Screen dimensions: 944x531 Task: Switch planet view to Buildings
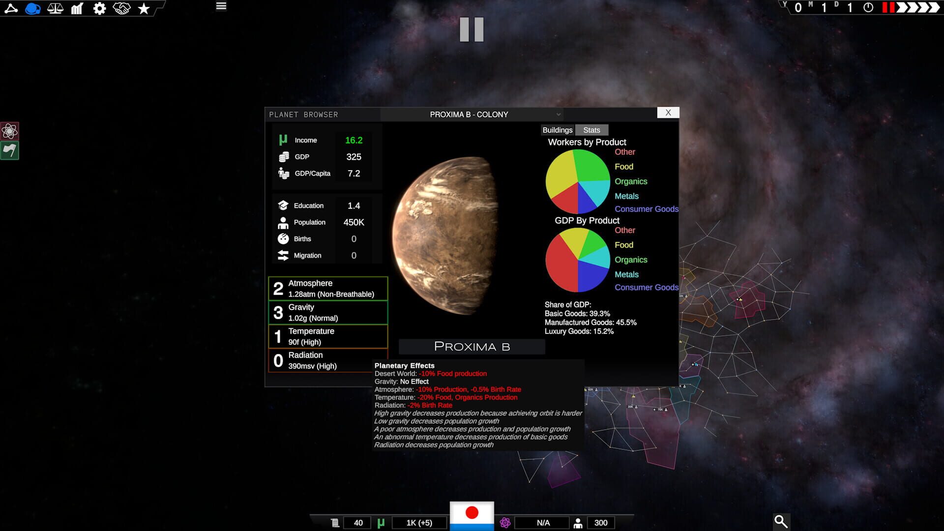pos(558,130)
